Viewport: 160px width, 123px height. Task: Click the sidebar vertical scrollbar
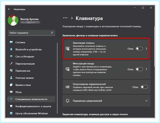tap(57, 78)
